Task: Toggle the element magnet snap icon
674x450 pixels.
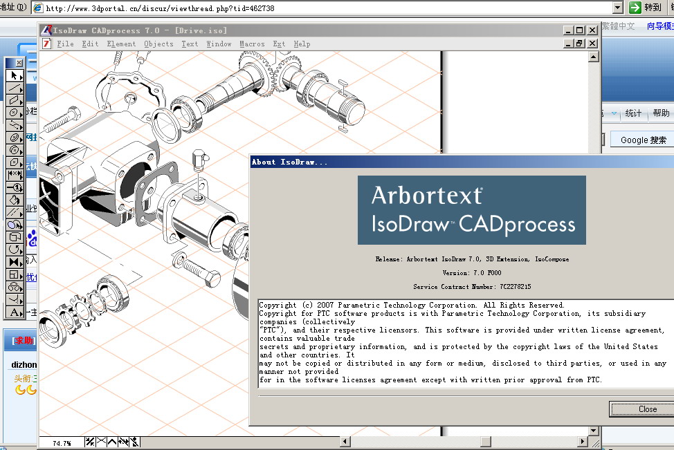Action: 123,442
